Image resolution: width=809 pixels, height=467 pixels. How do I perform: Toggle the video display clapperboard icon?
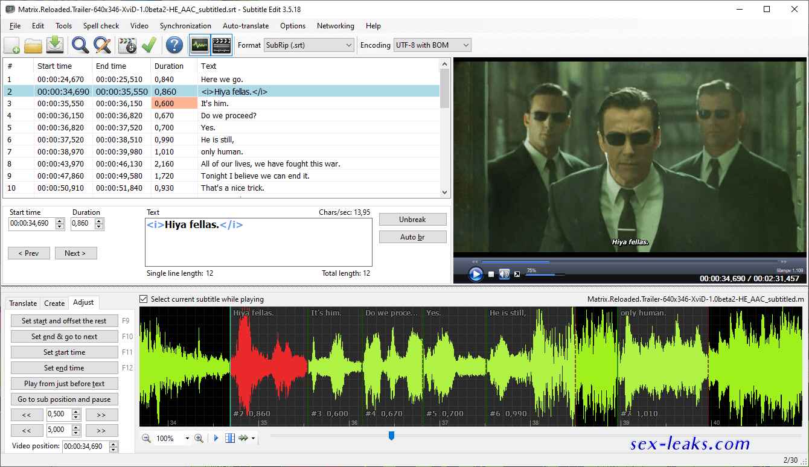(x=222, y=45)
